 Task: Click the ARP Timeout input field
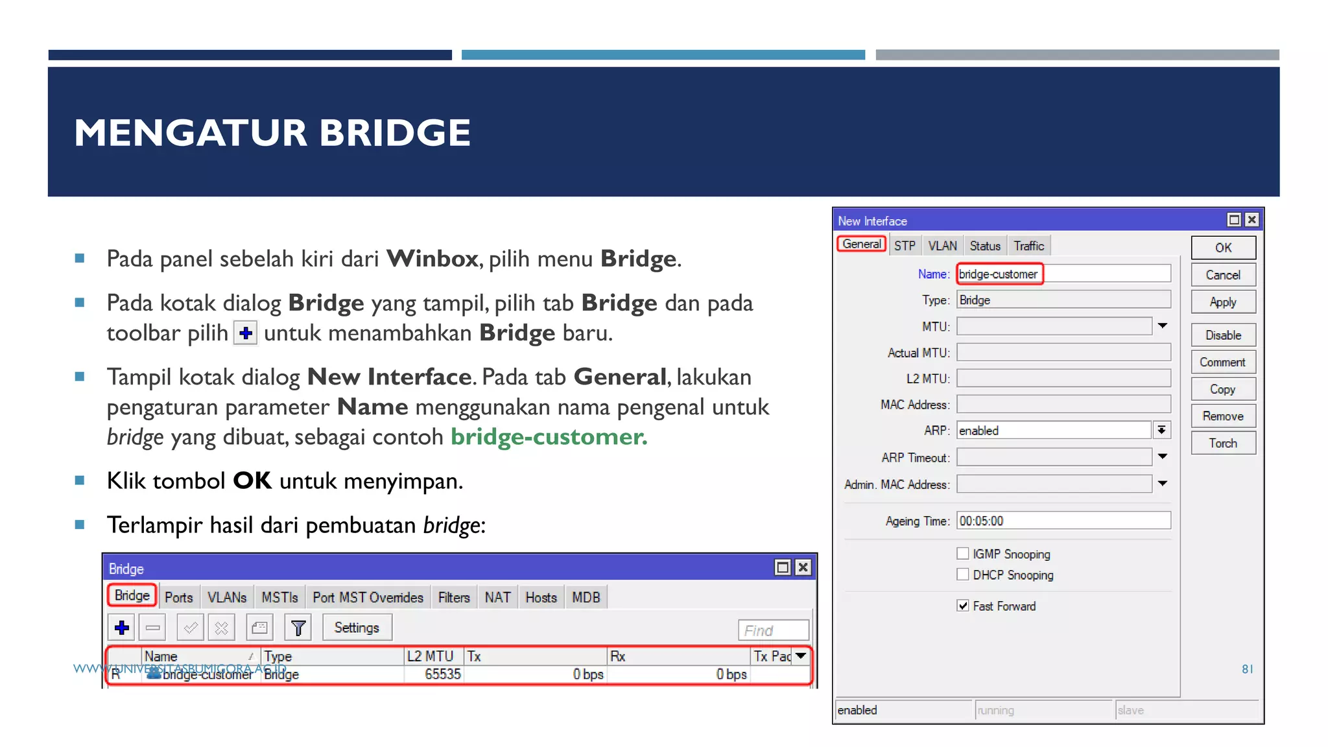tap(1054, 457)
